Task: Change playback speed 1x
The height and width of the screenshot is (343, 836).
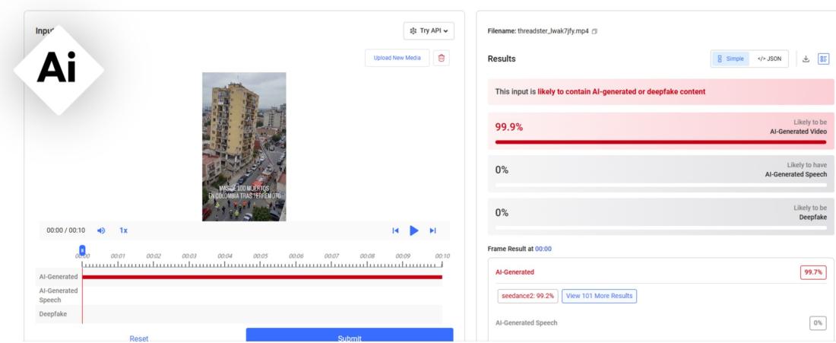Action: pyautogui.click(x=123, y=230)
